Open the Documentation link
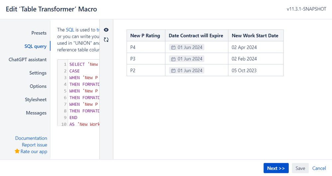Image resolution: width=332 pixels, height=176 pixels. coord(31,138)
